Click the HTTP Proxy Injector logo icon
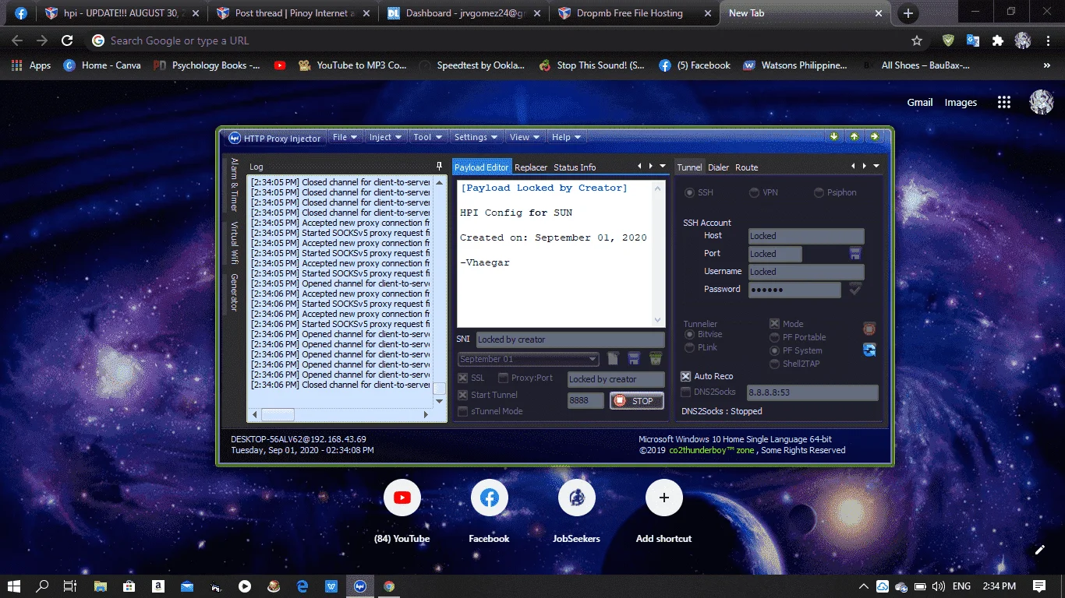 [x=234, y=139]
